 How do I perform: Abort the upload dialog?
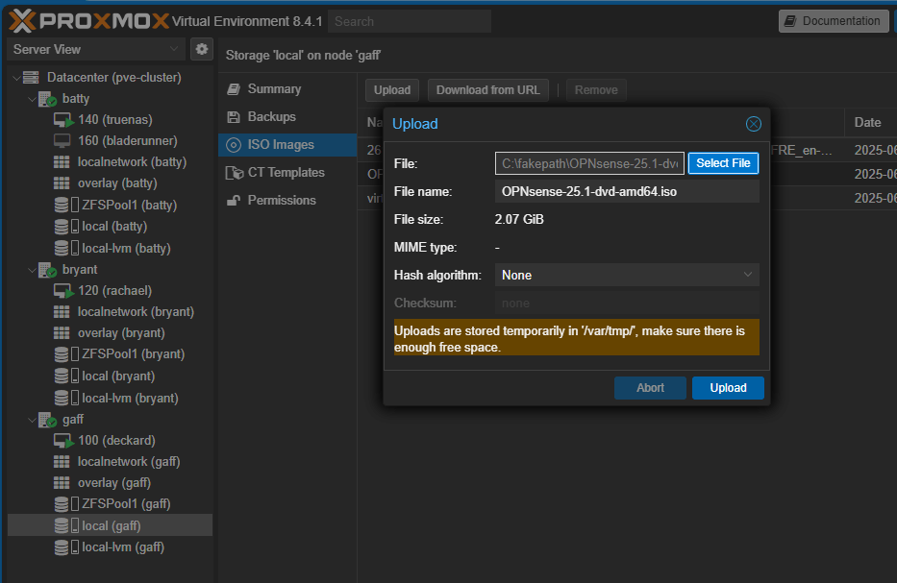pos(650,388)
